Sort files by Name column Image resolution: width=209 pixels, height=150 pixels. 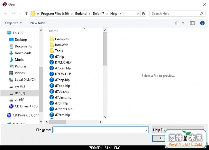coord(54,31)
